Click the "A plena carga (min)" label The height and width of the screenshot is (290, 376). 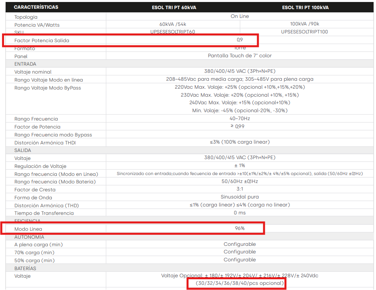39,245
